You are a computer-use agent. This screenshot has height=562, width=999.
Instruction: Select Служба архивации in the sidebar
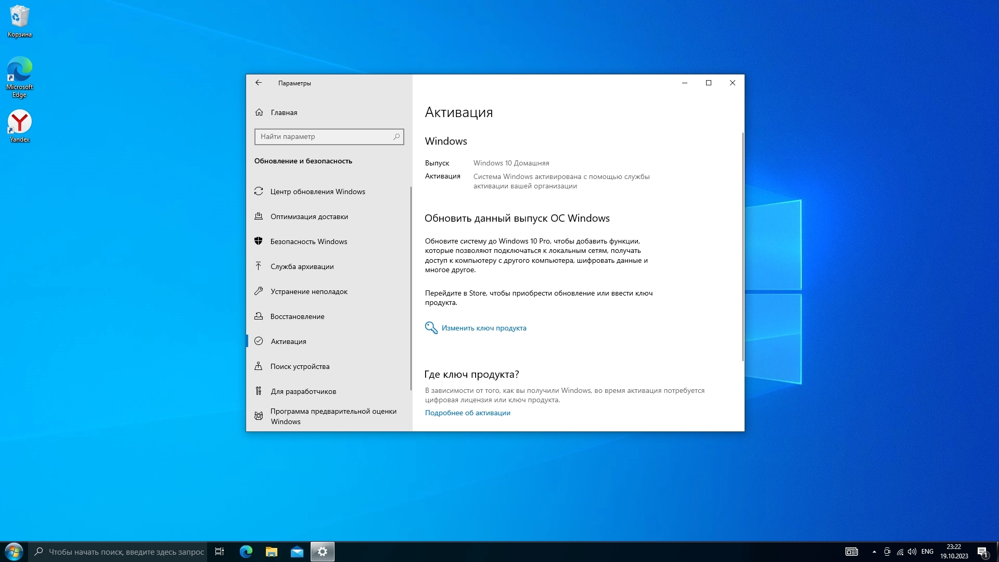click(x=302, y=266)
